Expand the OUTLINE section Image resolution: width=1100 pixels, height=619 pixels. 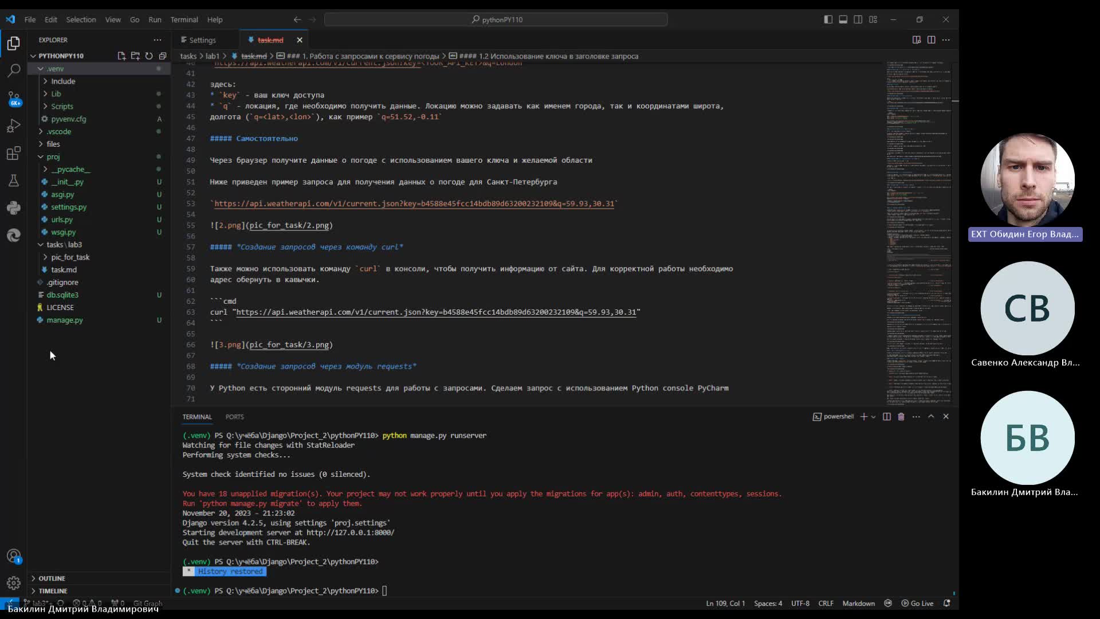(99, 578)
